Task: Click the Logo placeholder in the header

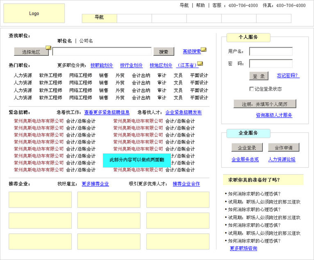Action: point(34,14)
